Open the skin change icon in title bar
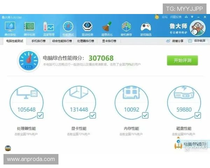The width and height of the screenshot is (210, 168). (186, 17)
